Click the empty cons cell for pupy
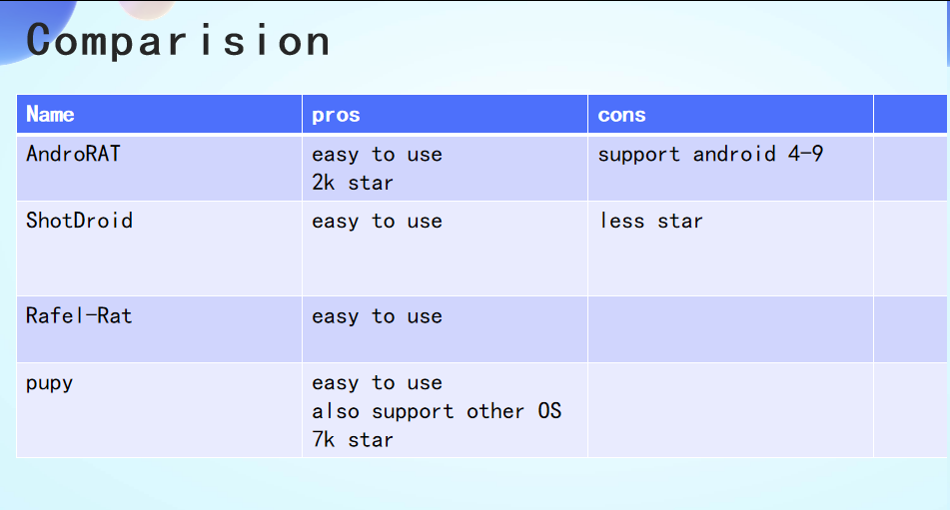Image resolution: width=950 pixels, height=510 pixels. click(730, 409)
